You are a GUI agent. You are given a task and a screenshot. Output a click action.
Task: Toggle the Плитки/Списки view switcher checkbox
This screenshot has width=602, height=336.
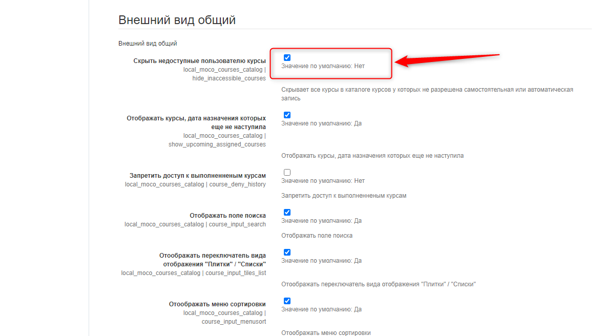coord(287,253)
